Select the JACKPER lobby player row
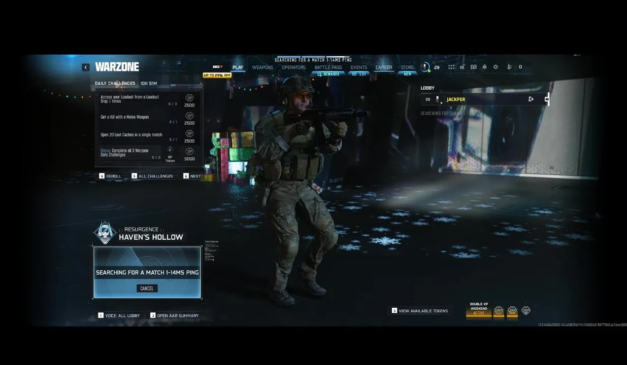 tap(485, 99)
